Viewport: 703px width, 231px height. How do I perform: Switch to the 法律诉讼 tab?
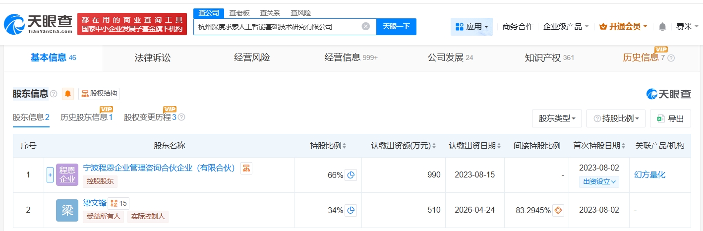[153, 58]
